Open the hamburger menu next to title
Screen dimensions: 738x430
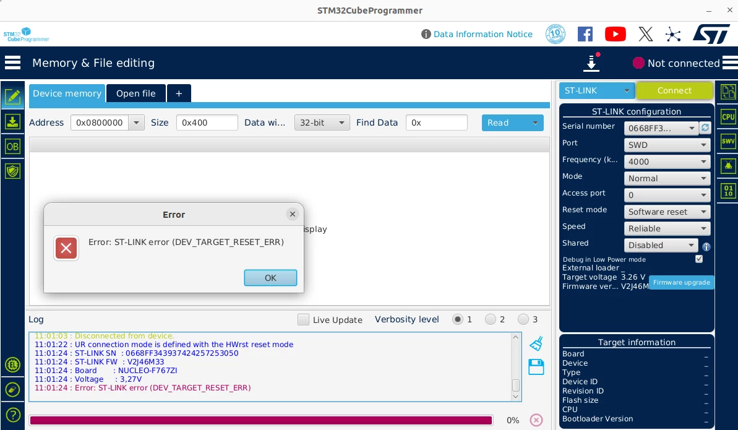13,62
